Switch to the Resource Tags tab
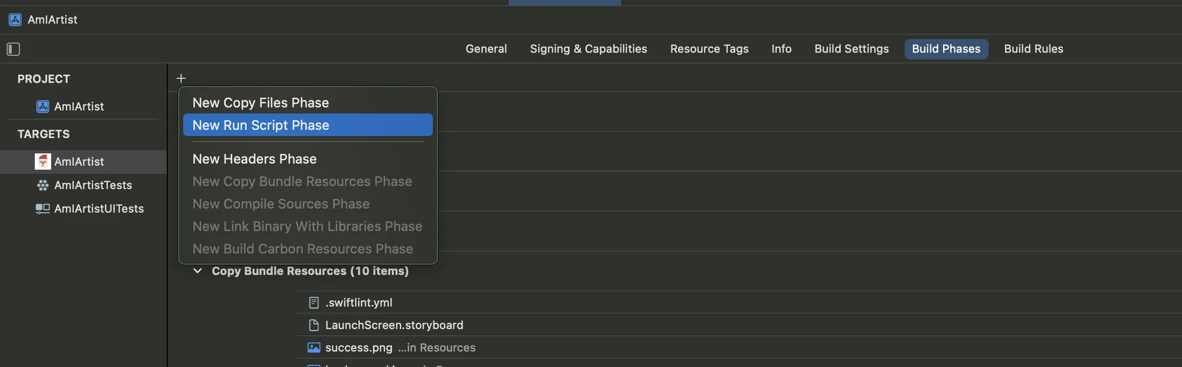1182x367 pixels. pos(709,49)
